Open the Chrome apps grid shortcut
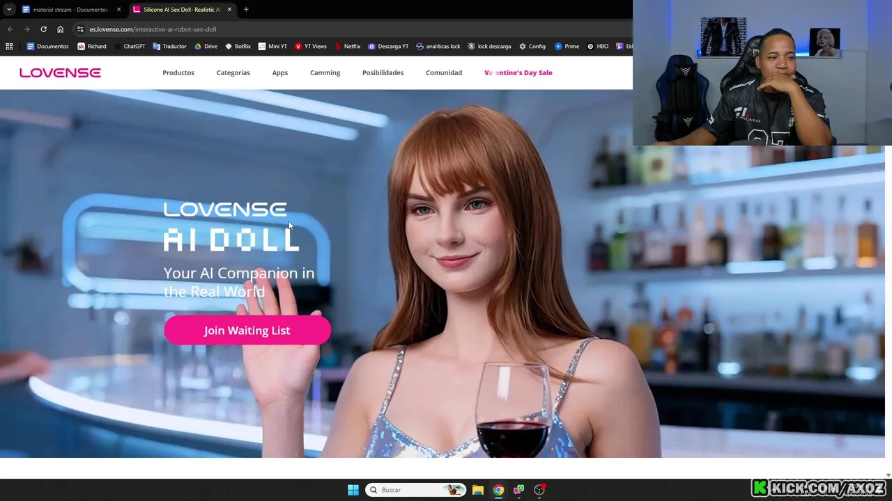The image size is (892, 501). point(9,46)
